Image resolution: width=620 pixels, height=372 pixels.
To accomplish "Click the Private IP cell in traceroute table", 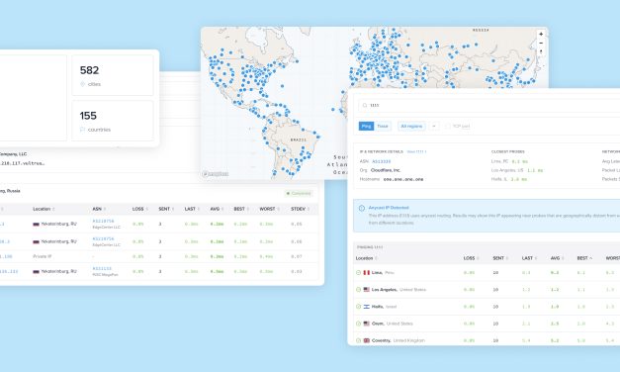I will click(43, 256).
